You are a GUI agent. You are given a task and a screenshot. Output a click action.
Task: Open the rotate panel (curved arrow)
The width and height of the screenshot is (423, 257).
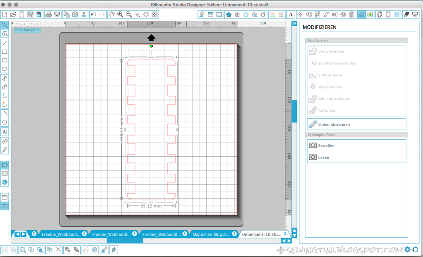pos(309,14)
